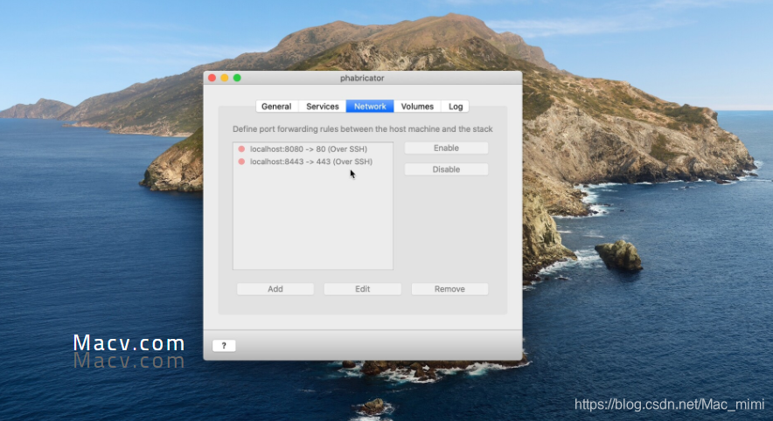Click the Disable button

click(x=446, y=169)
